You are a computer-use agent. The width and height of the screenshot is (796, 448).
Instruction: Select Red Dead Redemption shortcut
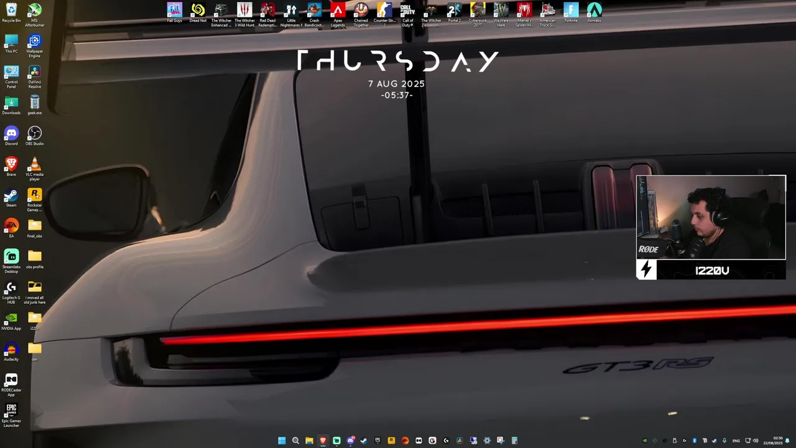click(267, 15)
